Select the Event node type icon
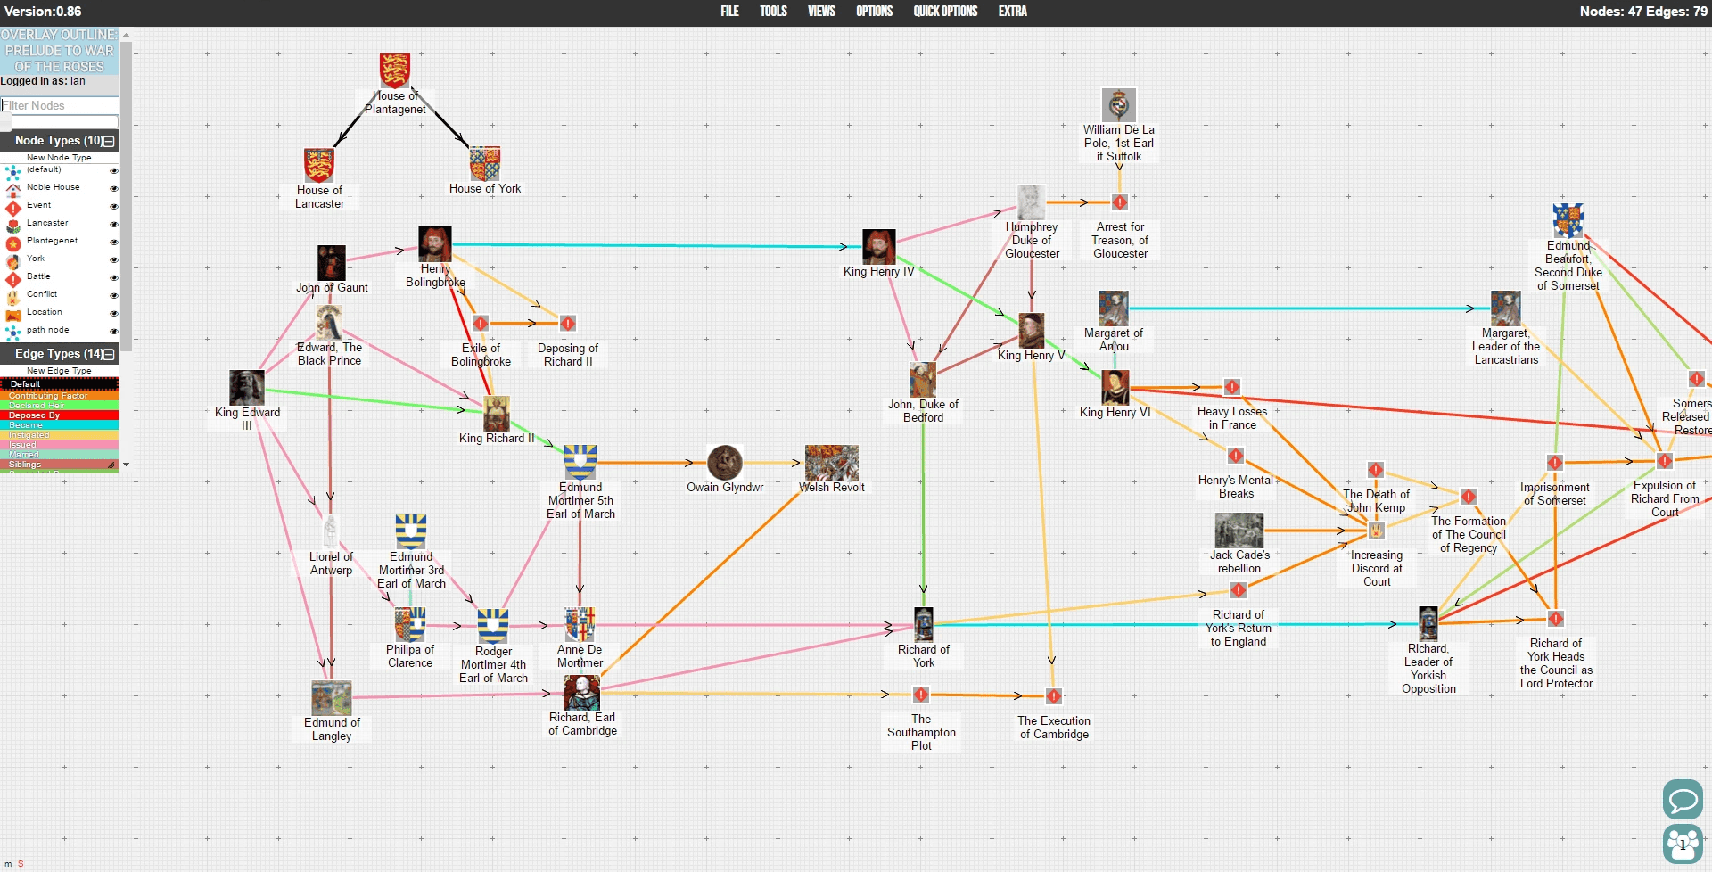Image resolution: width=1712 pixels, height=872 pixels. (12, 206)
